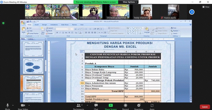This screenshot has width=212, height=110.
Task: Click the red Leave meeting button
Action: tap(205, 107)
